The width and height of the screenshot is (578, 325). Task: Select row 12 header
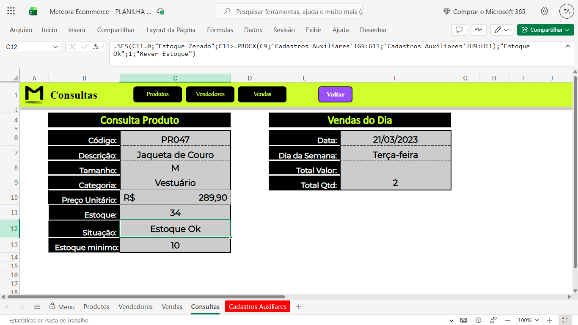click(10, 229)
